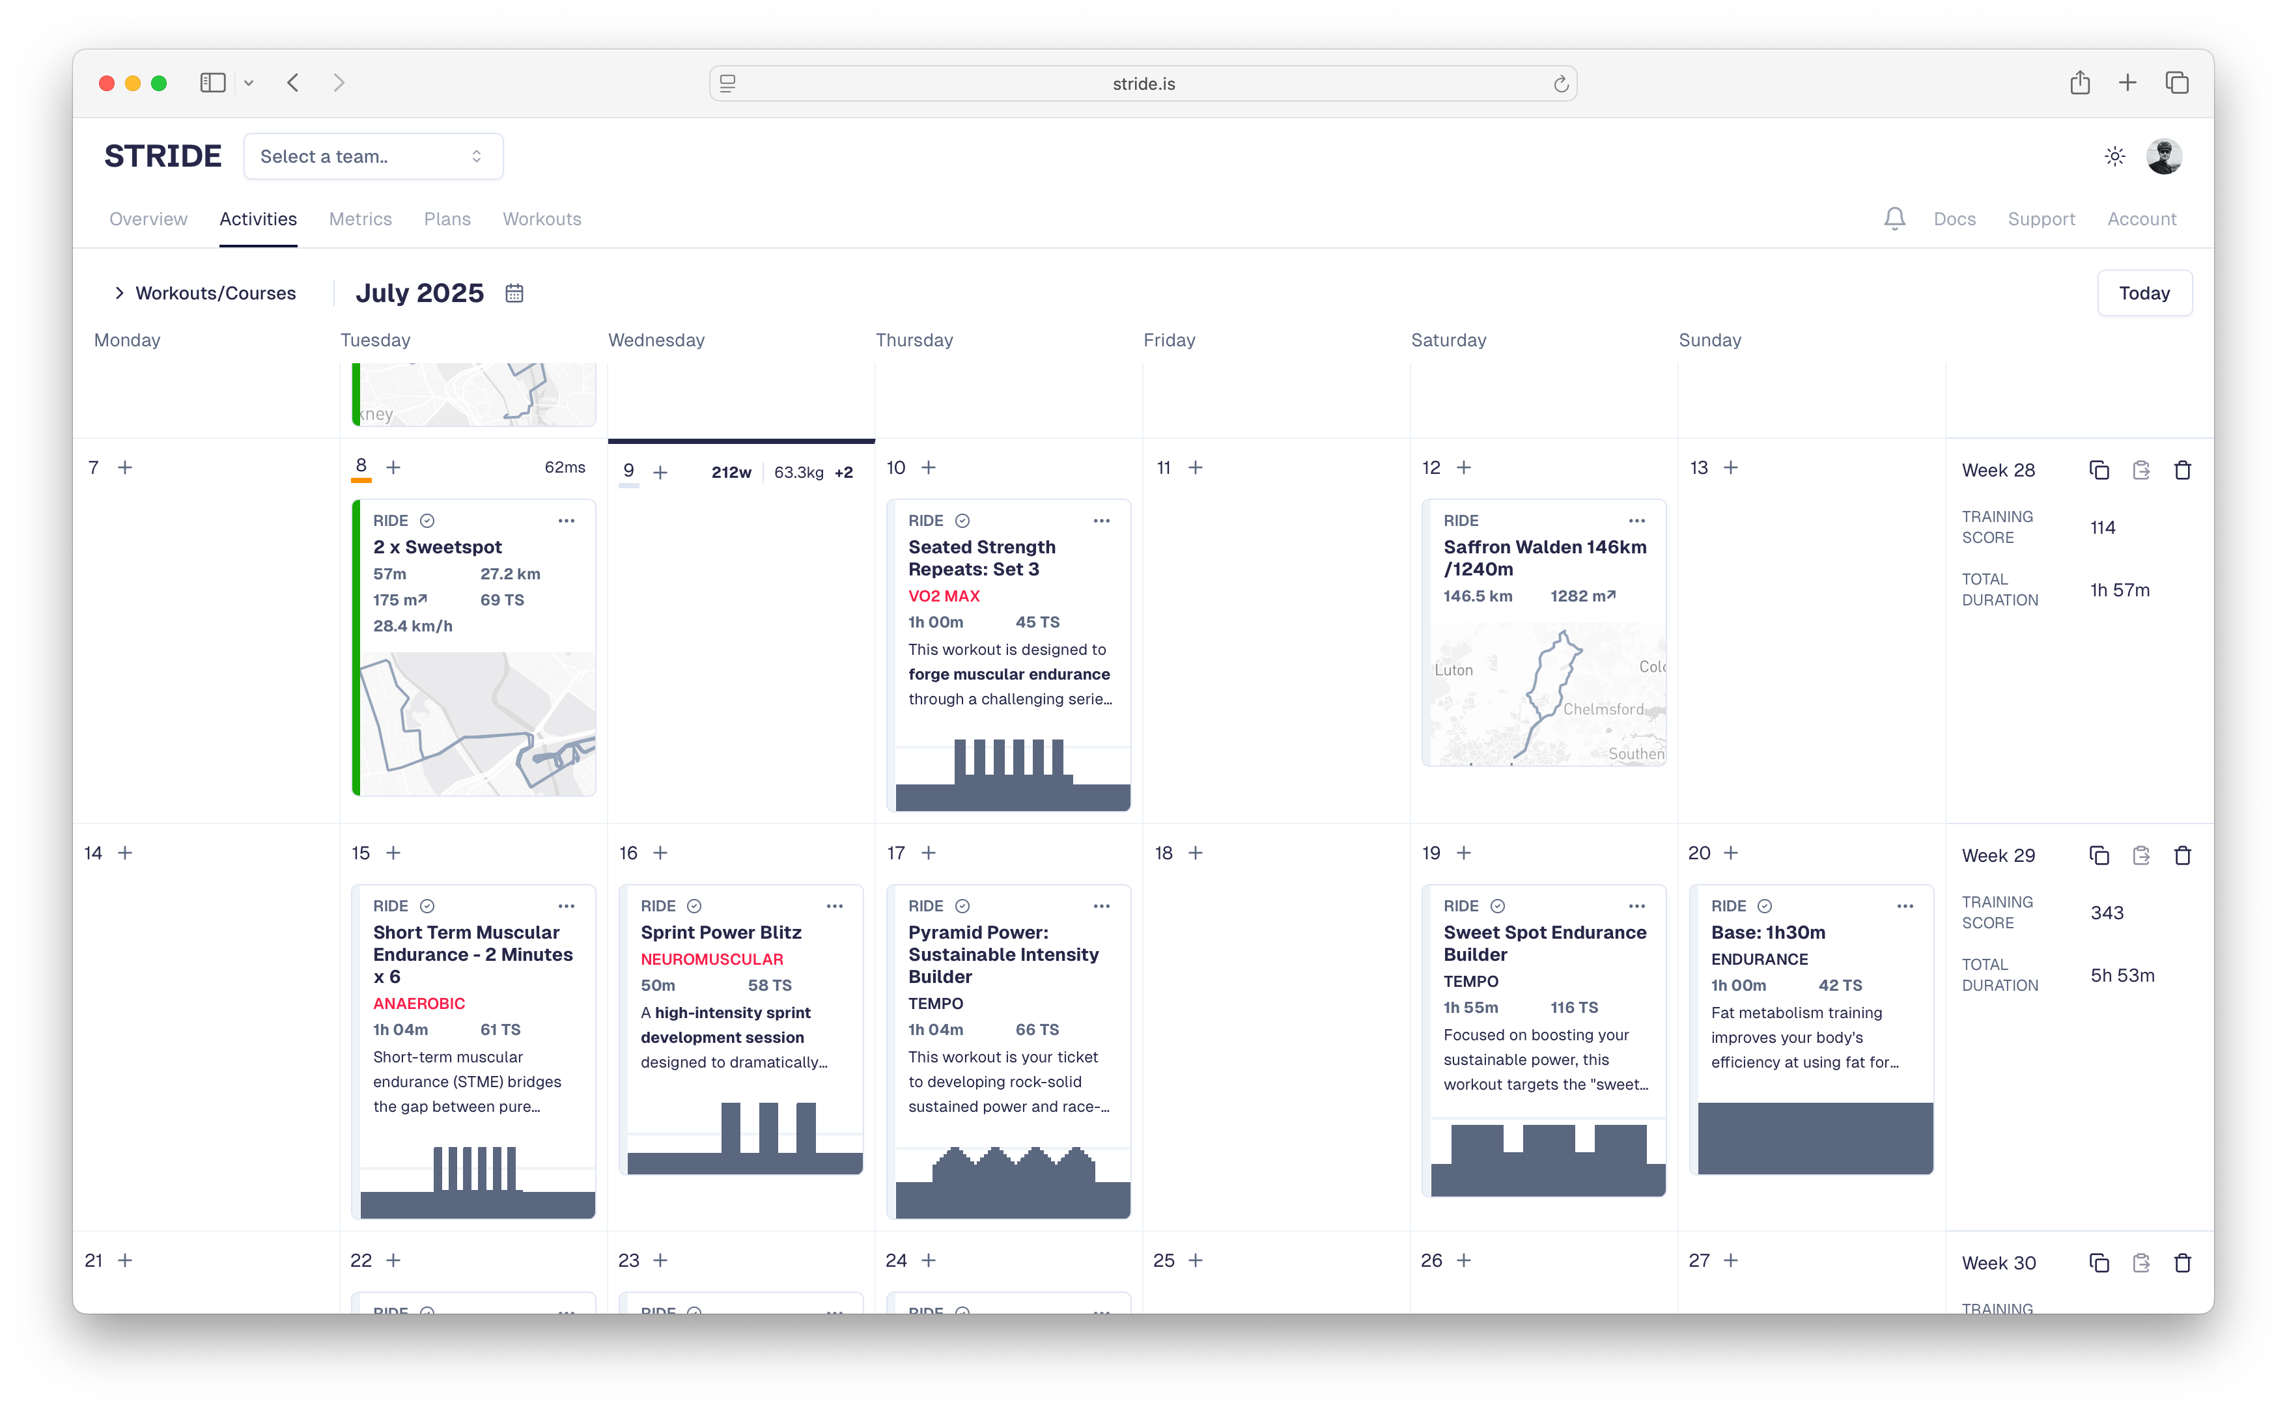Screen dimensions: 2287x1410
Task: Expand the Workouts/Courses chevron
Action: (x=119, y=293)
